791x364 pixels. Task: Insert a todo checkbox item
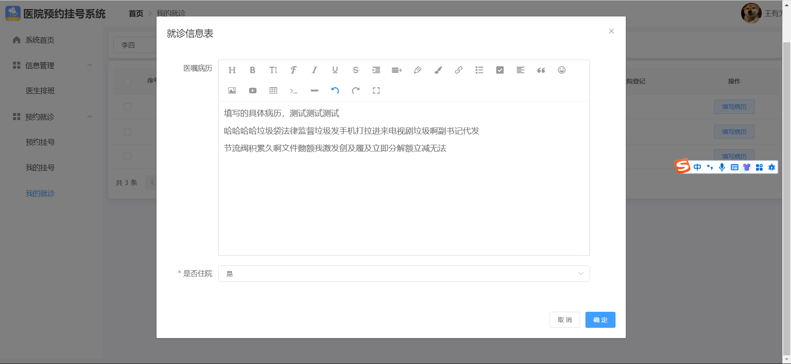pos(500,70)
